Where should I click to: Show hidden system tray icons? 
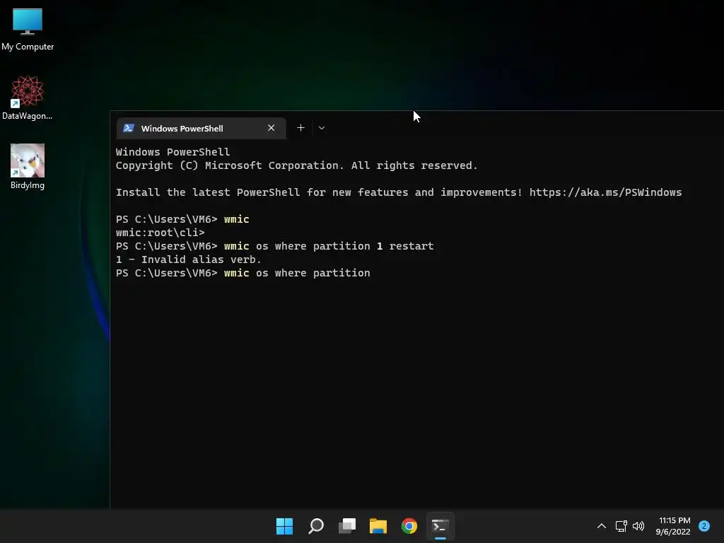pos(601,526)
